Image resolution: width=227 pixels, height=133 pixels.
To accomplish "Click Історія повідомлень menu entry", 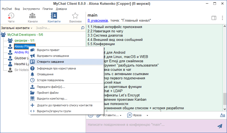I will 50,80.
